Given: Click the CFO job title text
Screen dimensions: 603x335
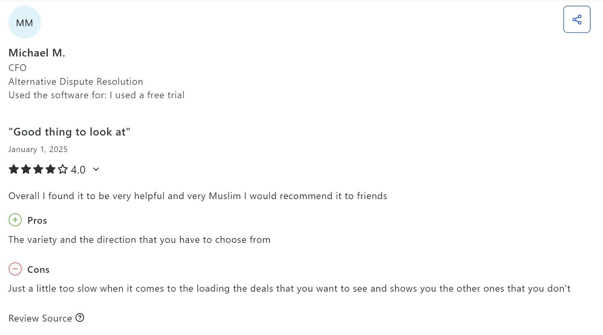Looking at the screenshot, I should 18,68.
